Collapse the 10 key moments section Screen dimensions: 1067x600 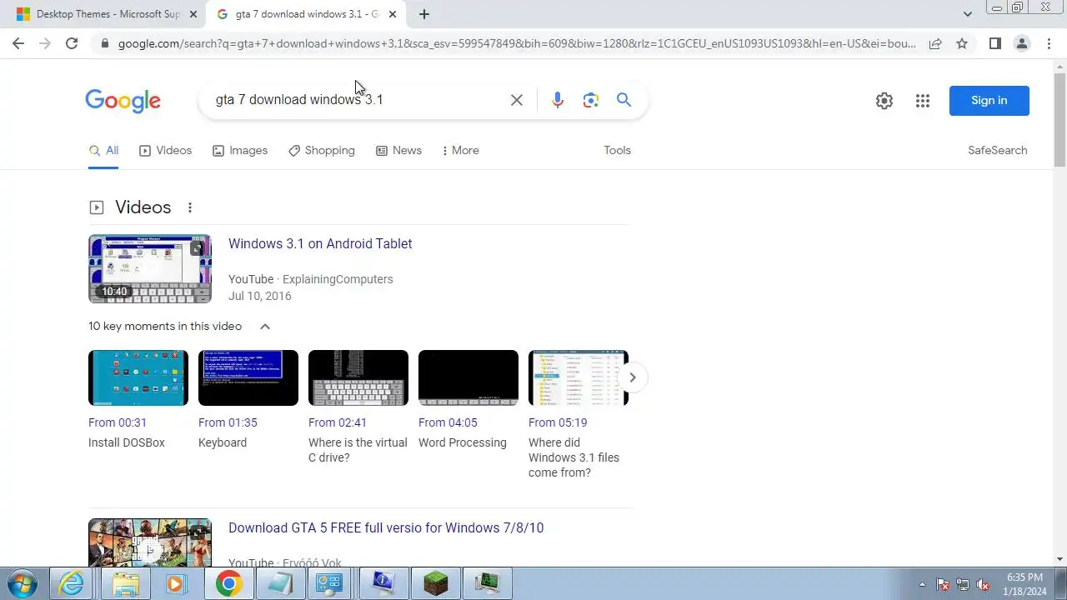(265, 327)
